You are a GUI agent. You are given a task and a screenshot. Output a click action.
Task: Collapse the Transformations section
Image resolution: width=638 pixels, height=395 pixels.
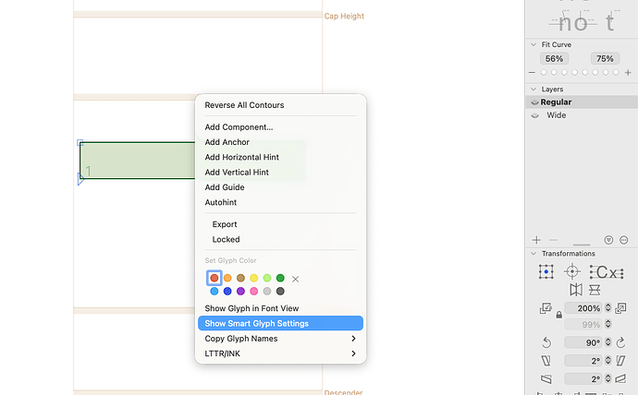[534, 253]
